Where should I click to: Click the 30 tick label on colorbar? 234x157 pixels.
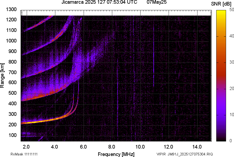(x=232, y=62)
